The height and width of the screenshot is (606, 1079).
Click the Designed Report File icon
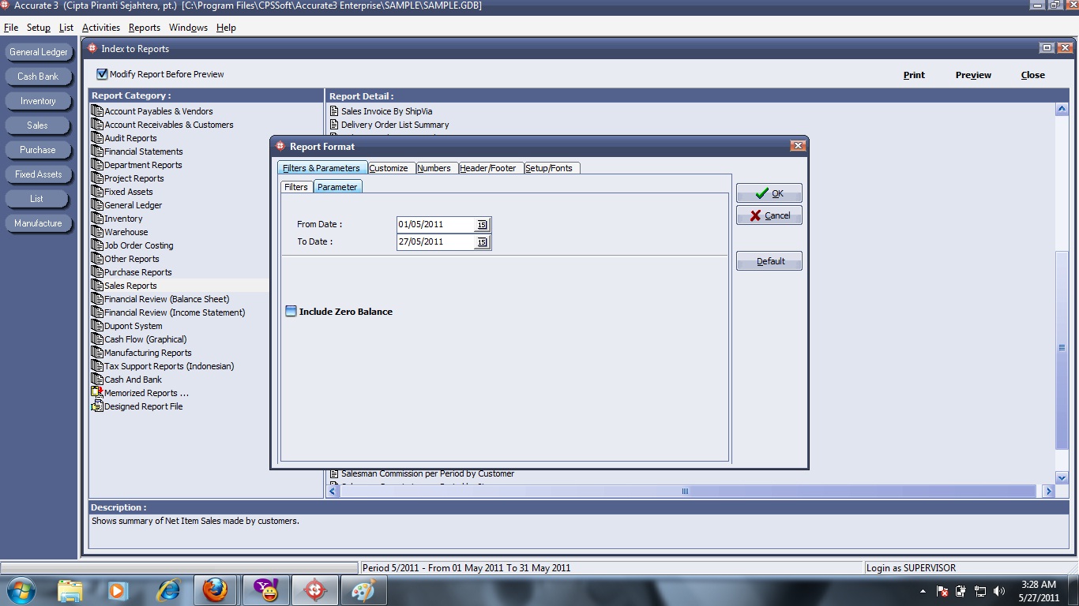click(x=96, y=406)
